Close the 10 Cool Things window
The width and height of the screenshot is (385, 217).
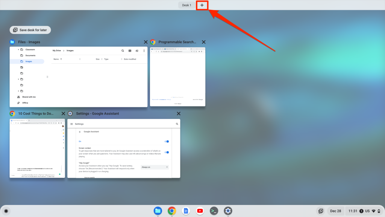63,114
